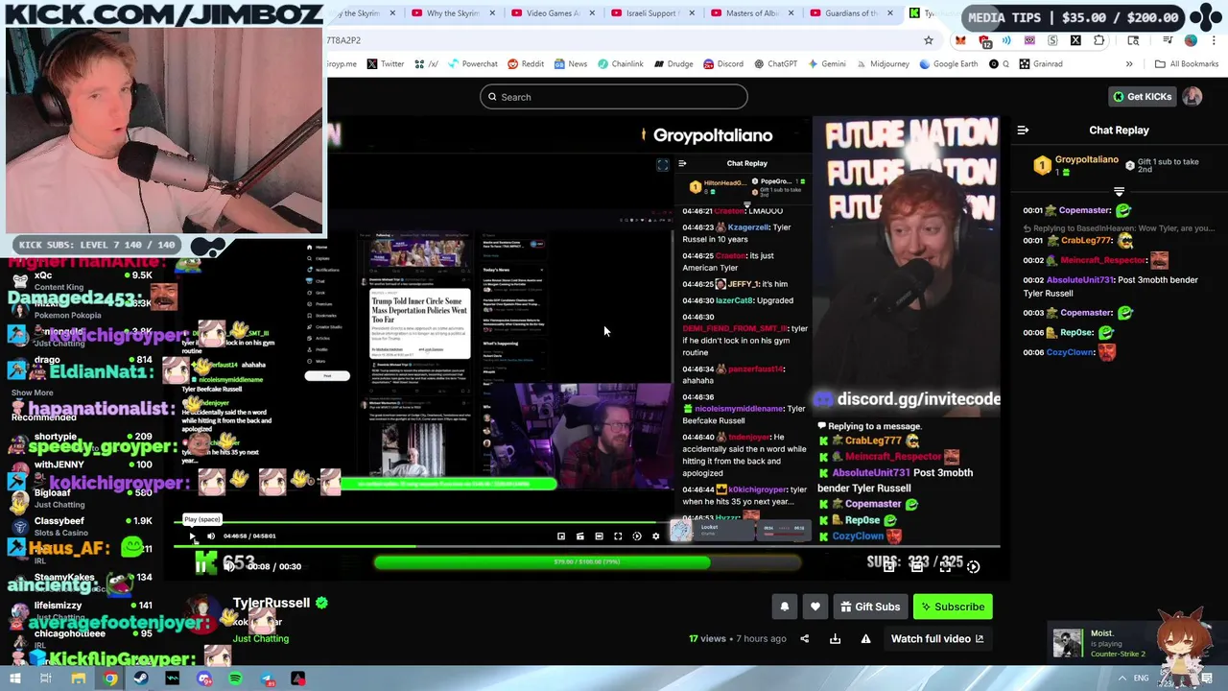Collapse the Chat Replay panel
The height and width of the screenshot is (691, 1228).
[1023, 131]
